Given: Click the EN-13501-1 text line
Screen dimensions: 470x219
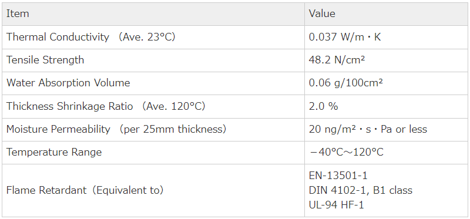Looking at the screenshot, I should click(x=338, y=176).
